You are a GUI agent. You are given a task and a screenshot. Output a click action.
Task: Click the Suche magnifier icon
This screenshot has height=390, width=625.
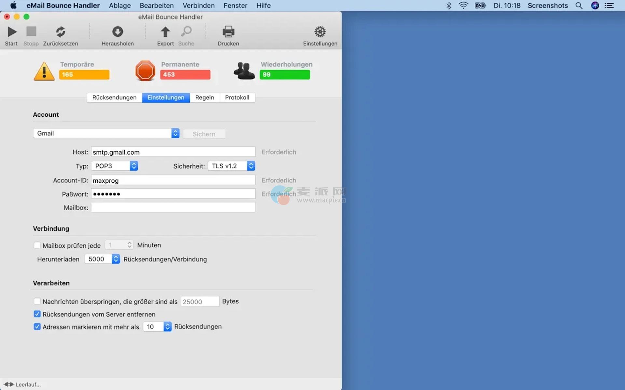186,32
